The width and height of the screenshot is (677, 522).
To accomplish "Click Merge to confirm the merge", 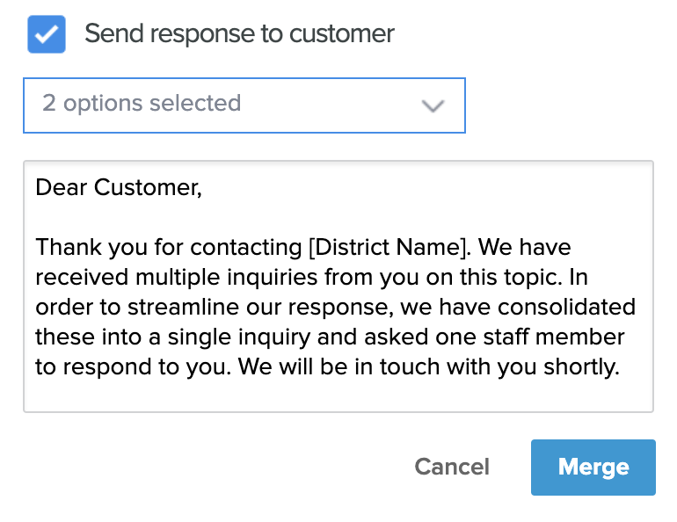I will pyautogui.click(x=593, y=467).
